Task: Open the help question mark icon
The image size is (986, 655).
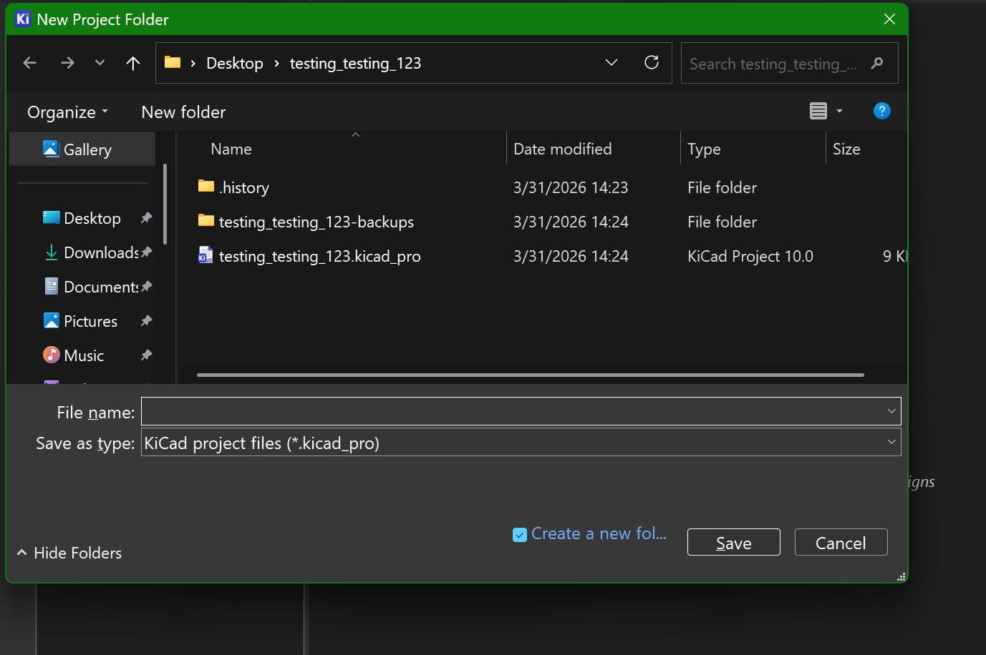Action: coord(881,111)
